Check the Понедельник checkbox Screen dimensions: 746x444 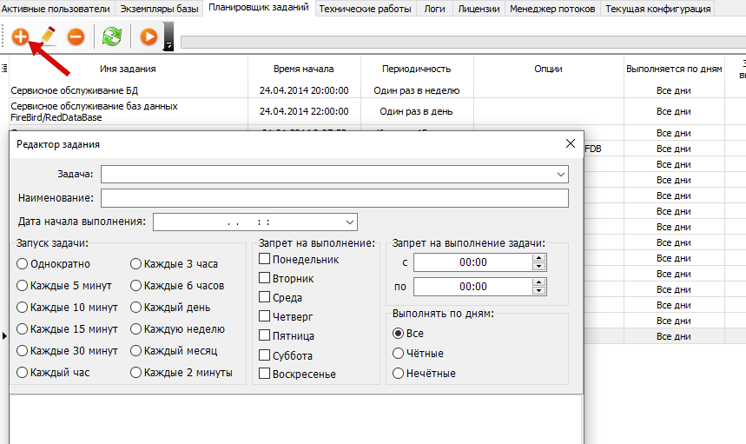265,259
